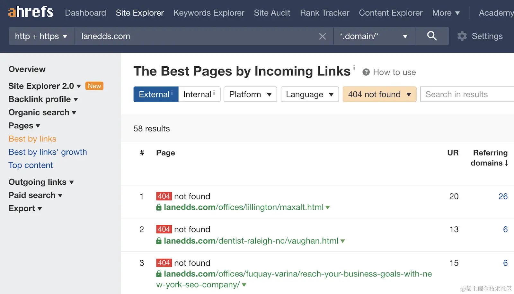Click UR value 20 in row 1
Screen dimensions: 514x294
tap(454, 196)
